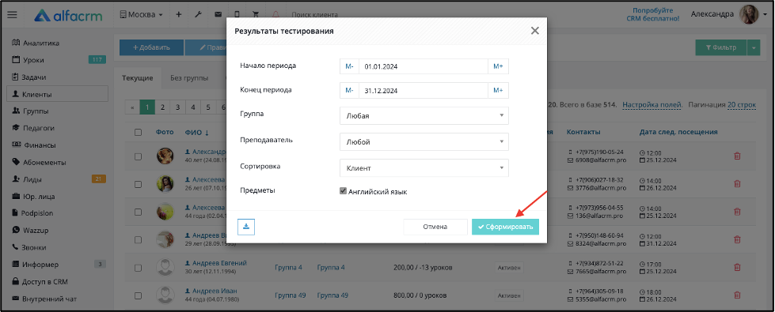
Task: Click the wrench settings icon
Action: 198,15
